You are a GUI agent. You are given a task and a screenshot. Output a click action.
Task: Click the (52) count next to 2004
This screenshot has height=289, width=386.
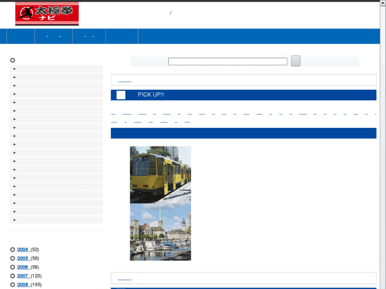35,249
